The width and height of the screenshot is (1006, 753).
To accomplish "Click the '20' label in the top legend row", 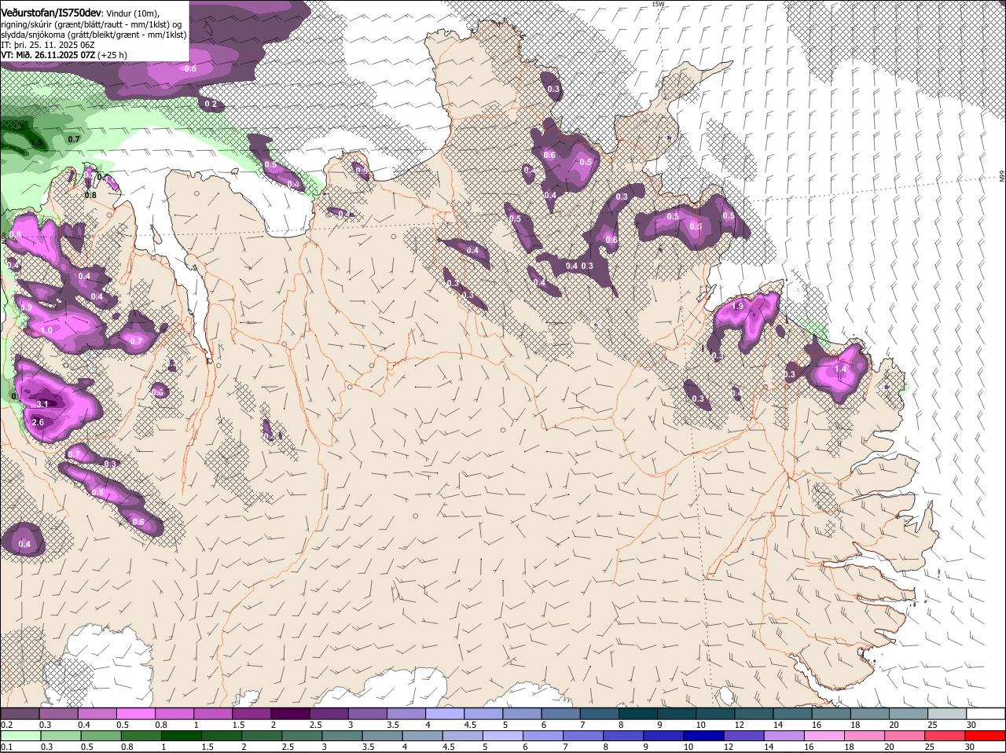I will click(x=894, y=724).
